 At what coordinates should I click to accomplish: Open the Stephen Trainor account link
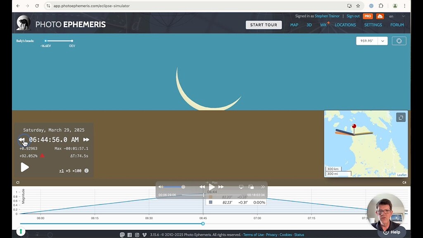coord(327,16)
